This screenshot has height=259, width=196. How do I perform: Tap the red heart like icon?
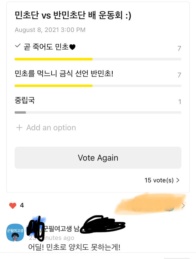click(x=13, y=206)
